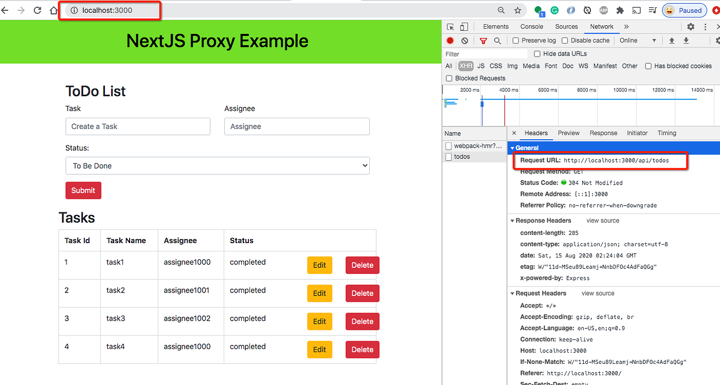Open the Grammarly extension icon

tap(554, 10)
